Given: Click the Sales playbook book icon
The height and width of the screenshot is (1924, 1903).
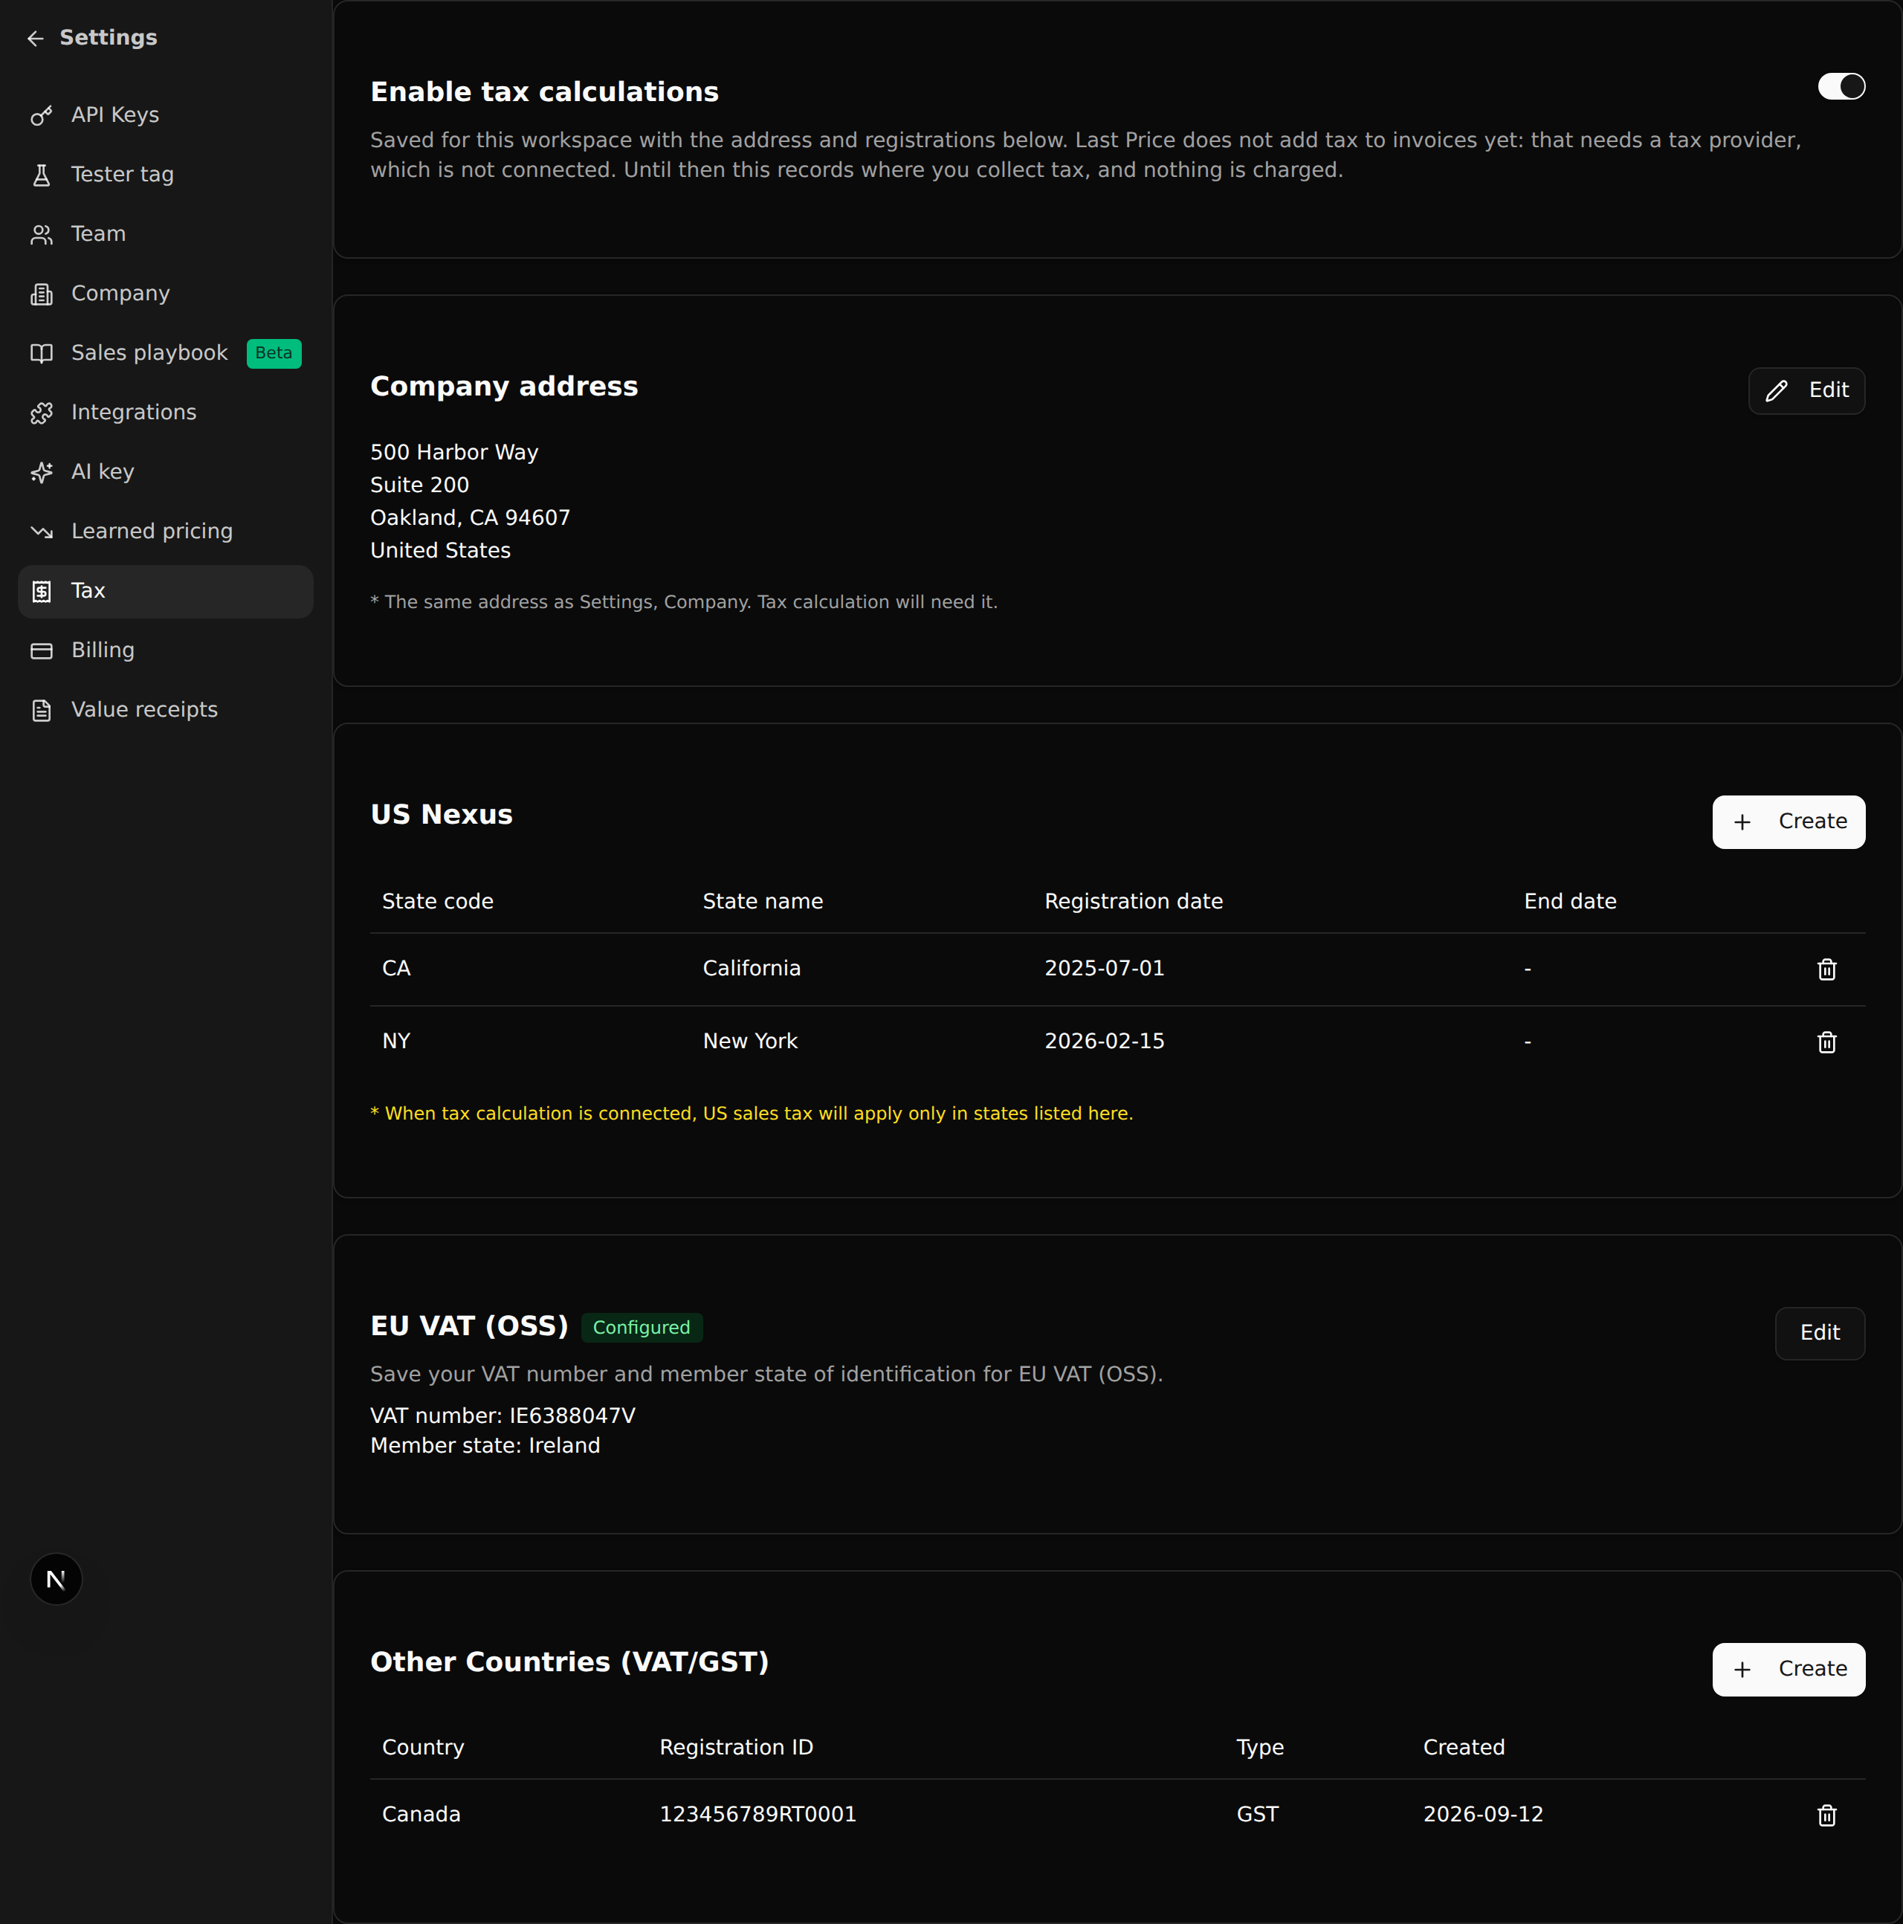Looking at the screenshot, I should point(41,354).
